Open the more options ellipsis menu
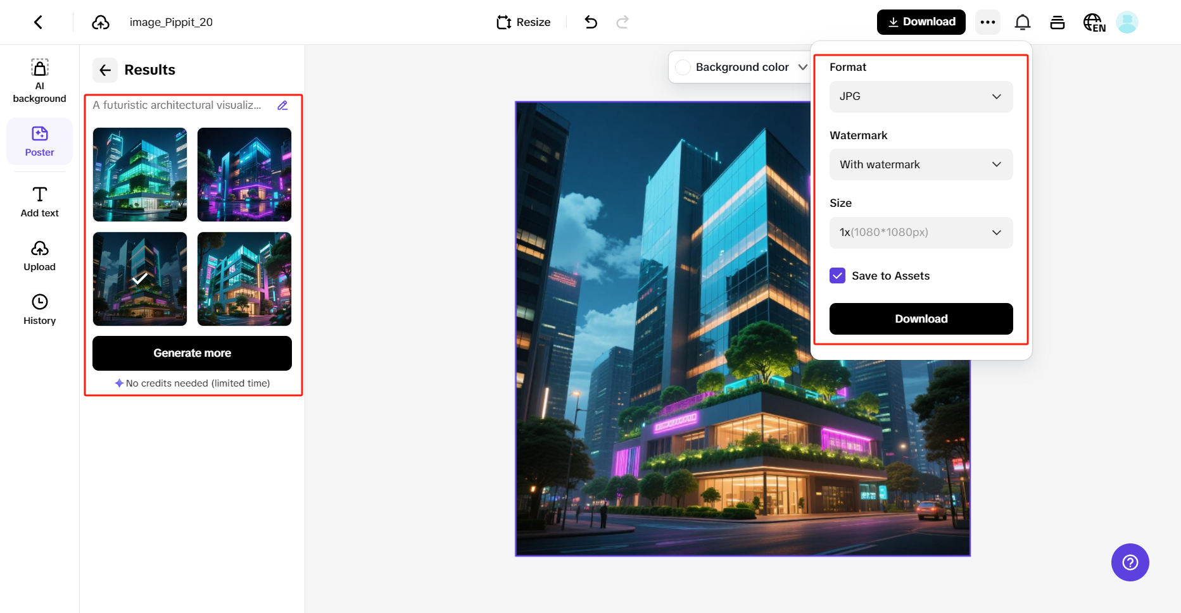Screen dimensions: 1181x613 (x=987, y=22)
